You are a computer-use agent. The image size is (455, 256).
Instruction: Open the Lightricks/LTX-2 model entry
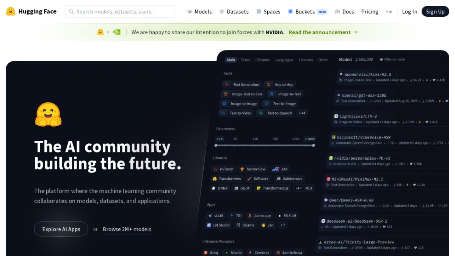click(x=390, y=119)
